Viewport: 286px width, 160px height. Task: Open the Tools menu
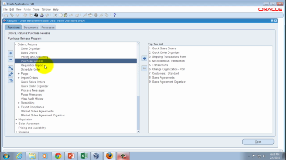[36, 10]
